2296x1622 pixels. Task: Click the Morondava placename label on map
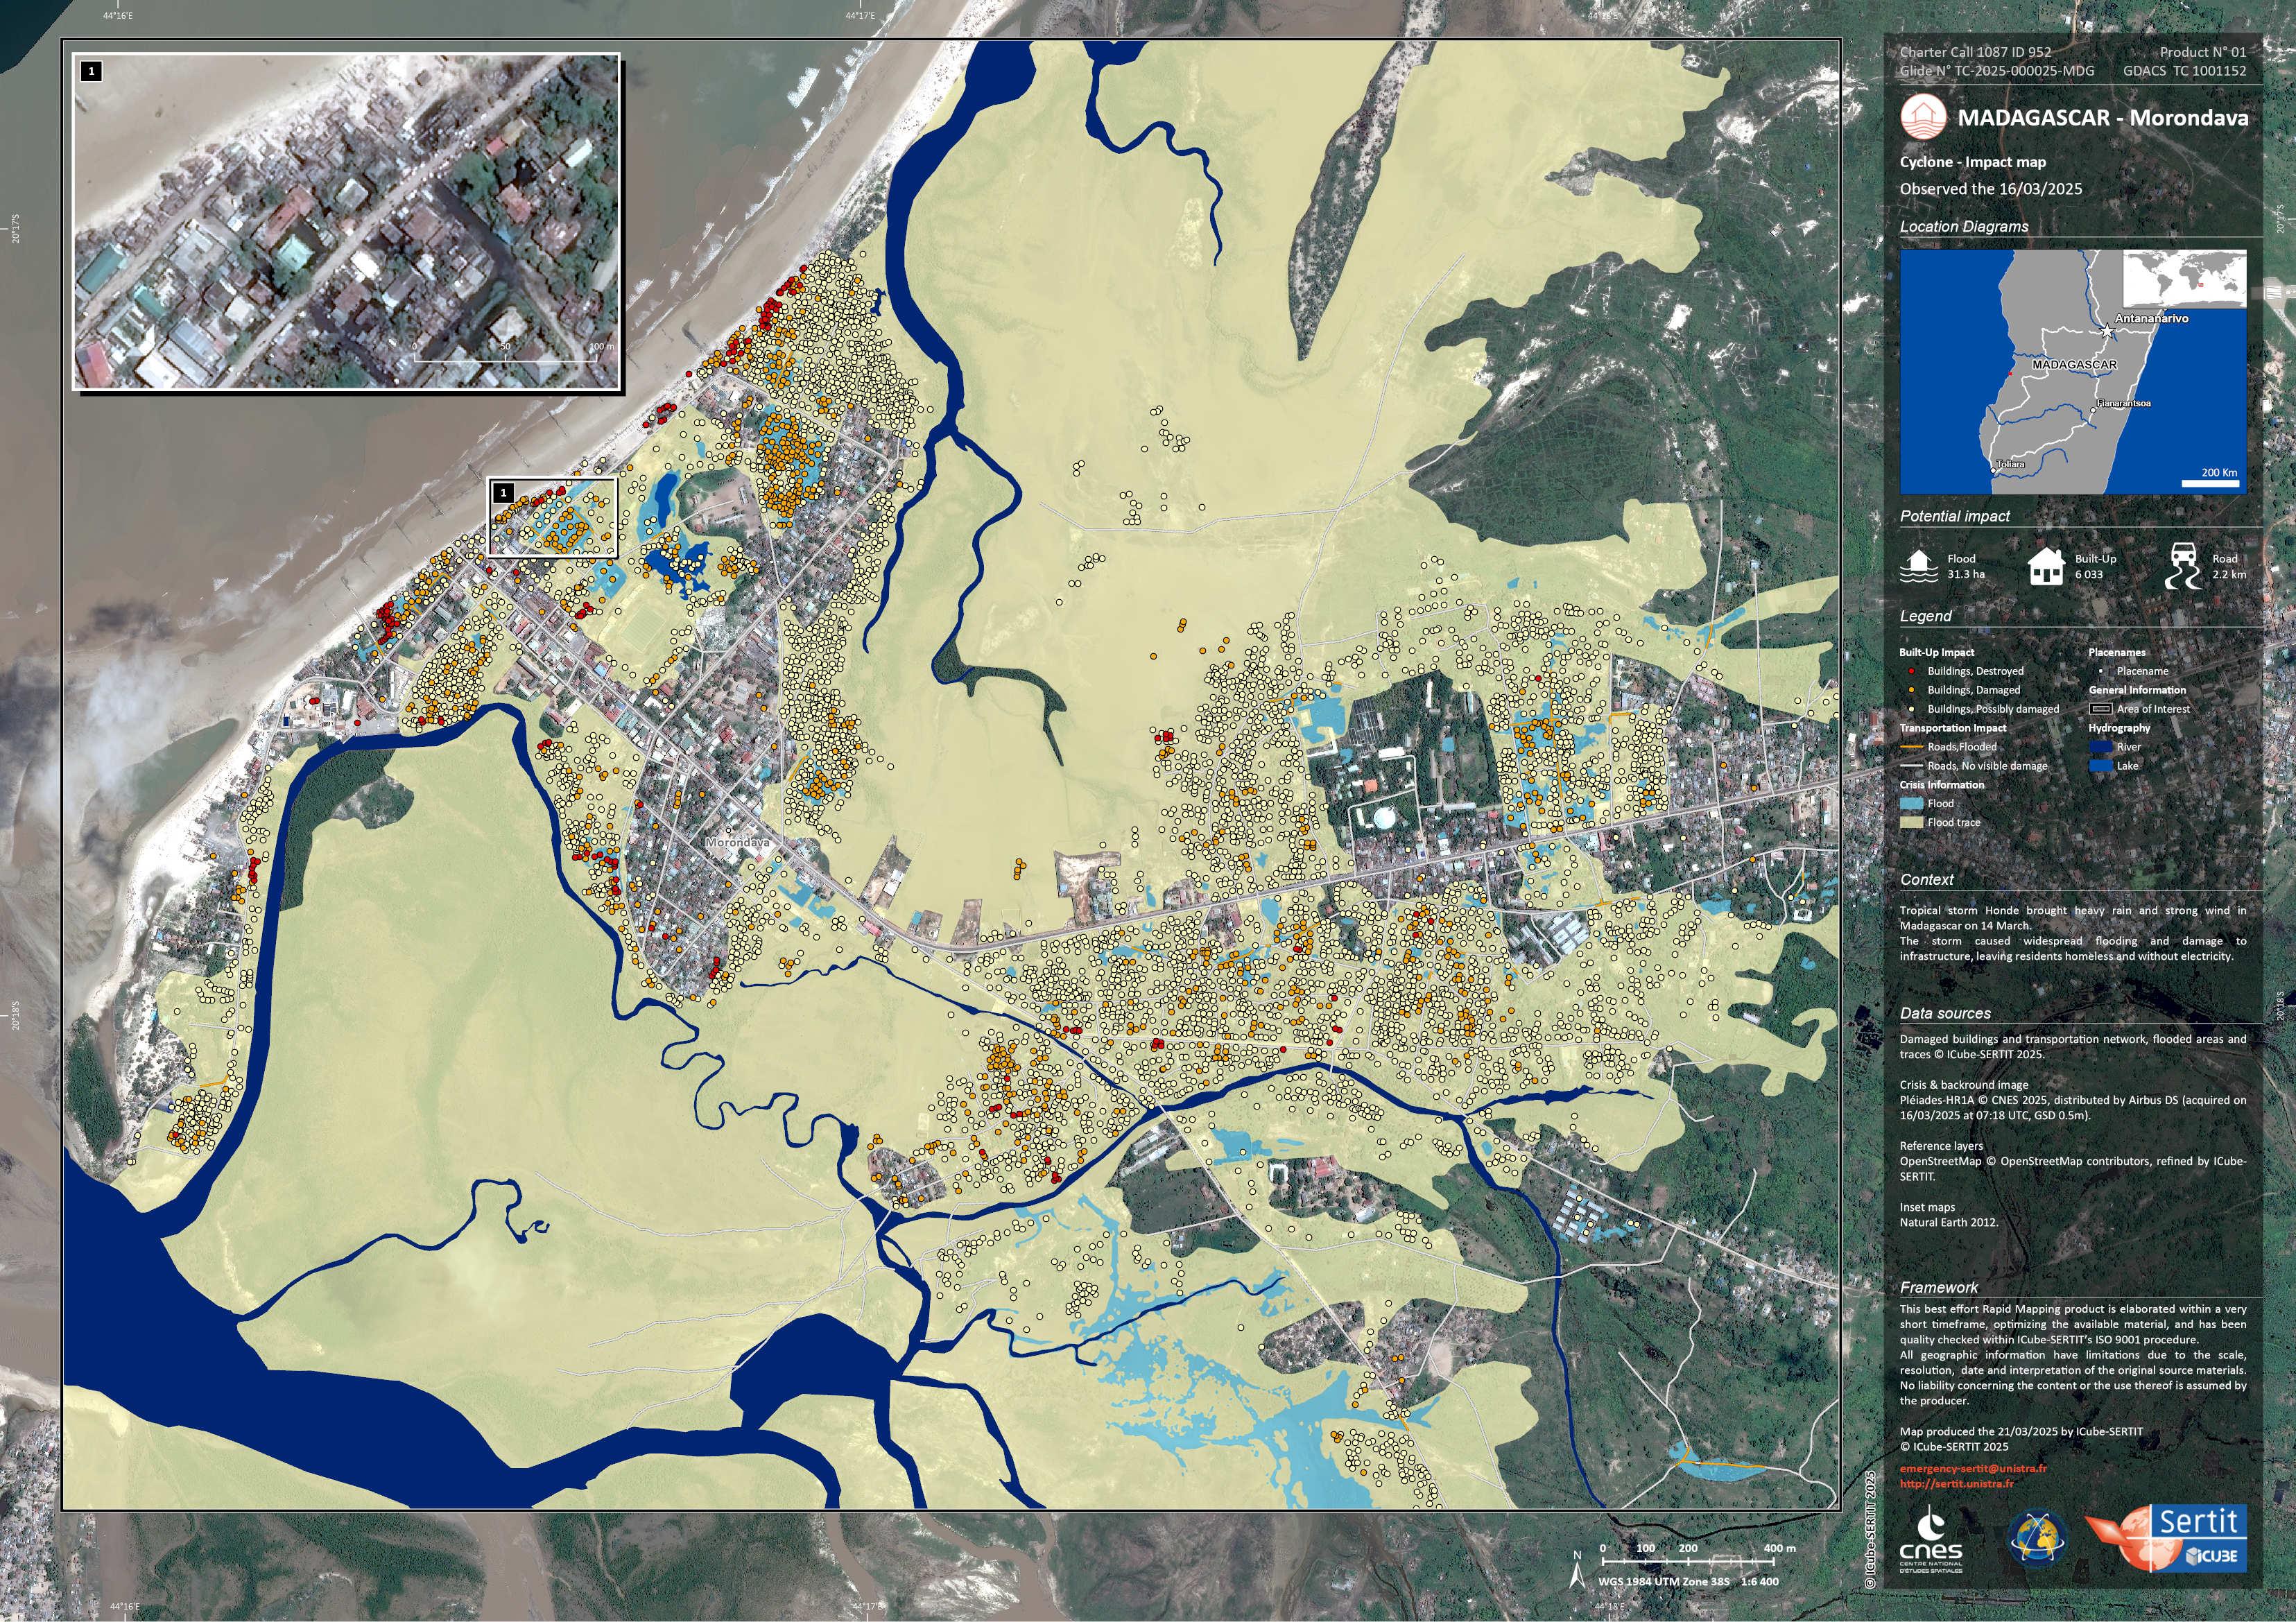pos(738,843)
